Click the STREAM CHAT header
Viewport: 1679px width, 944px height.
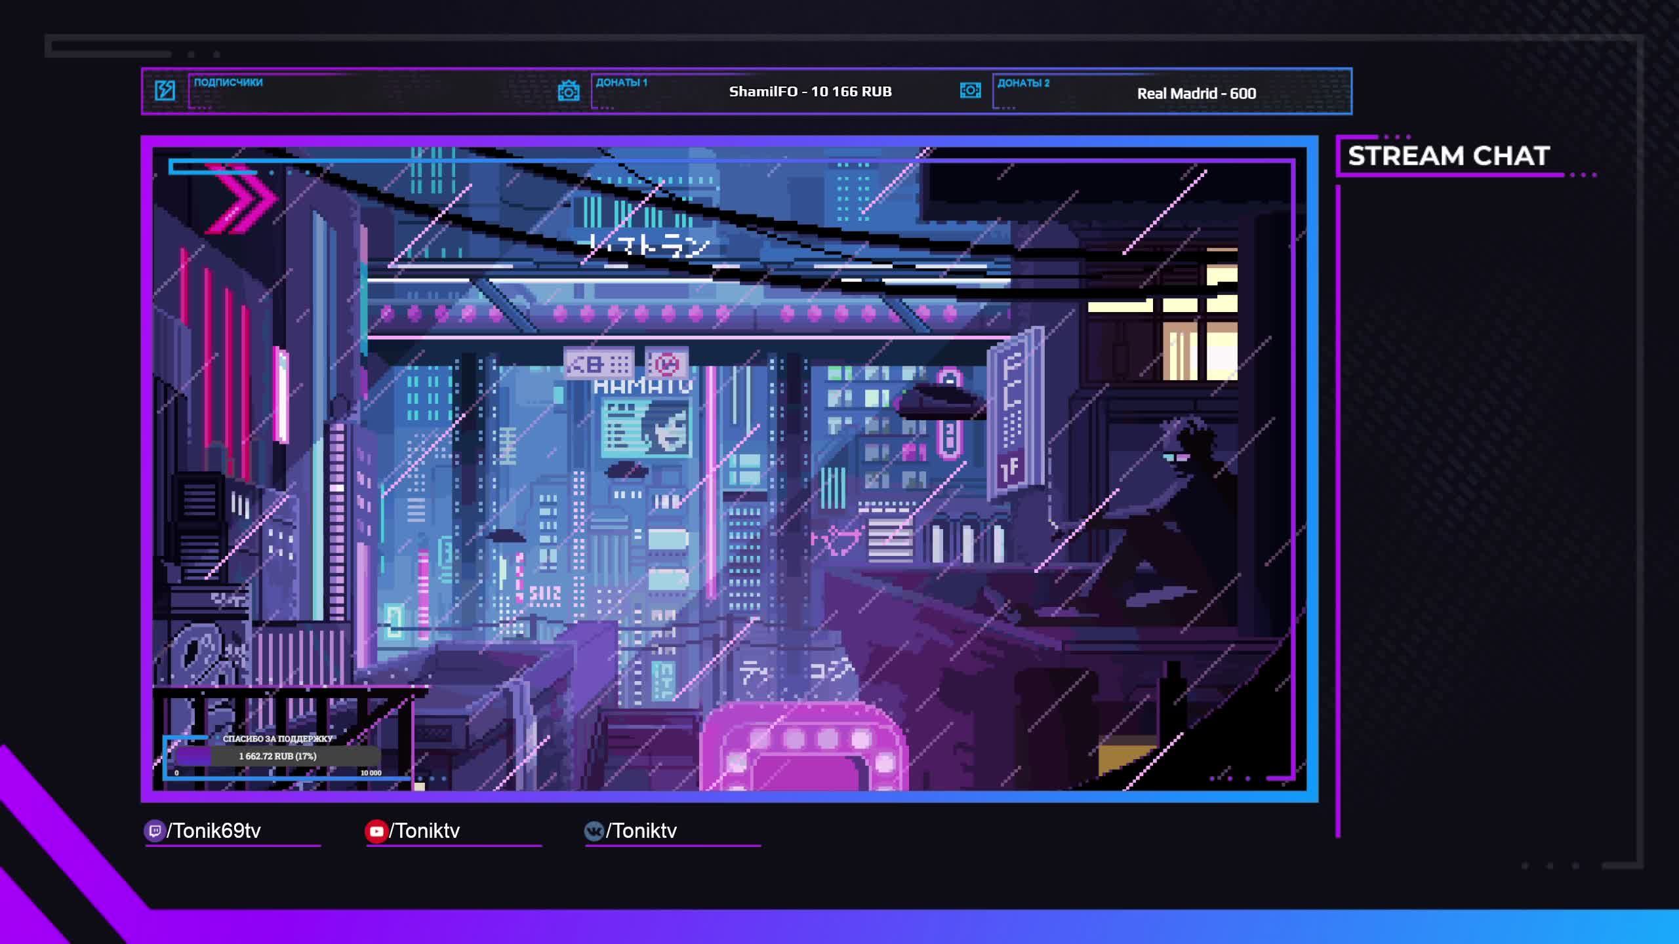(1448, 156)
